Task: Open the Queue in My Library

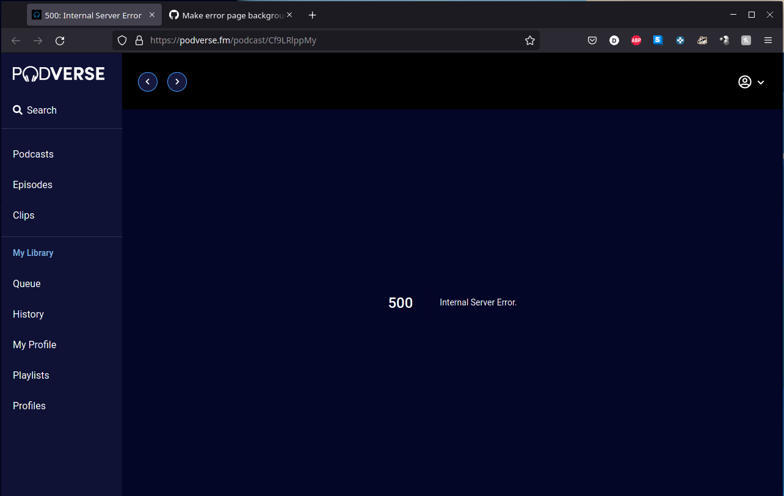Action: click(26, 283)
